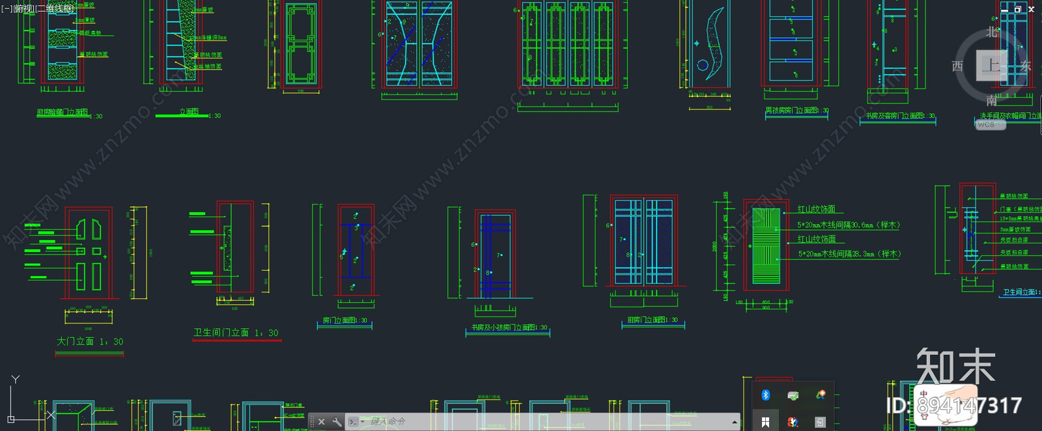Close the drawing window
The image size is (1042, 431).
[1032, 9]
